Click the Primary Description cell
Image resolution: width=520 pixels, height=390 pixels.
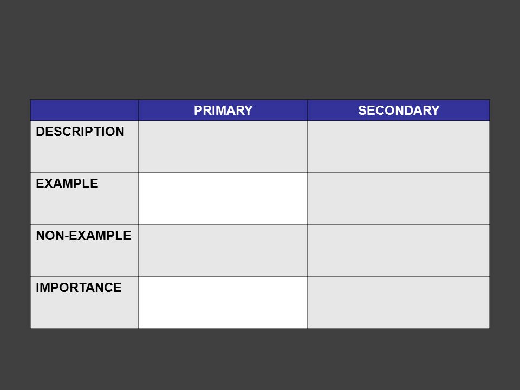point(223,147)
